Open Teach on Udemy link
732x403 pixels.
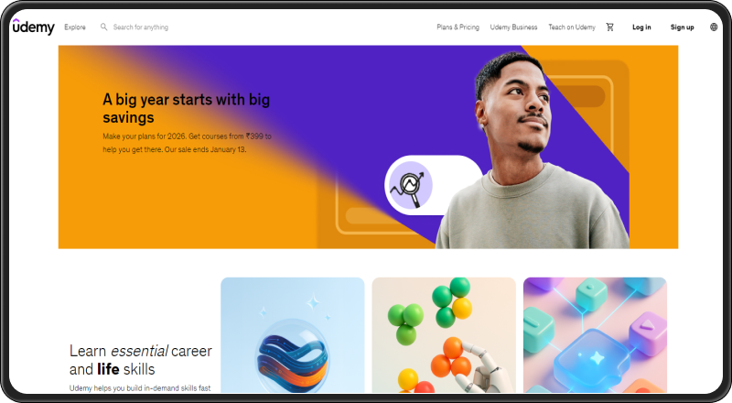(572, 27)
